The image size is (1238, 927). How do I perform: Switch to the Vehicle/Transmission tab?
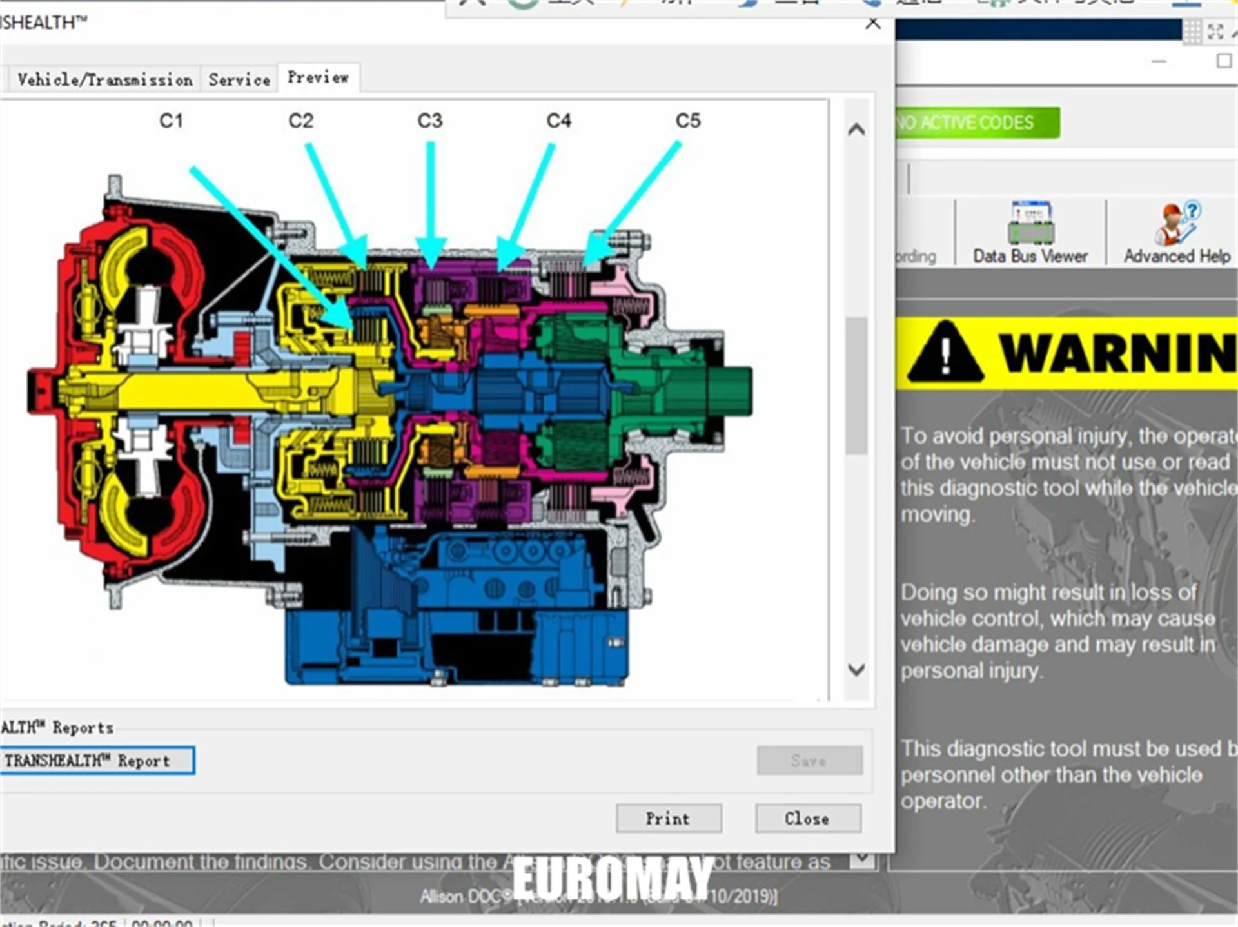coord(104,80)
